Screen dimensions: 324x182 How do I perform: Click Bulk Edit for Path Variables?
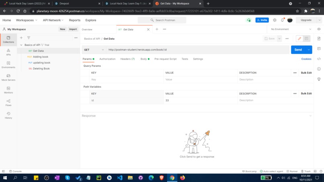pos(306,93)
